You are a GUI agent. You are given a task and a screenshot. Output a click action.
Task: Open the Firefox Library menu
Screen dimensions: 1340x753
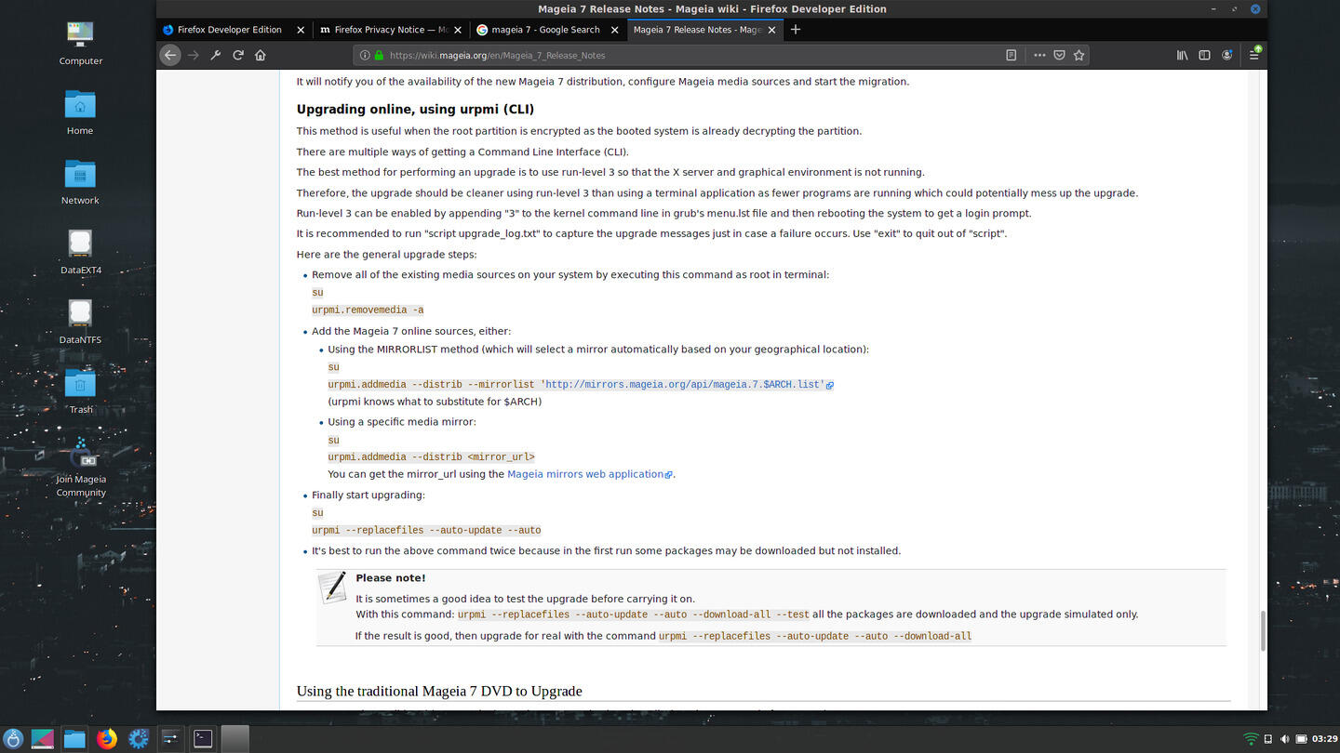[1182, 55]
